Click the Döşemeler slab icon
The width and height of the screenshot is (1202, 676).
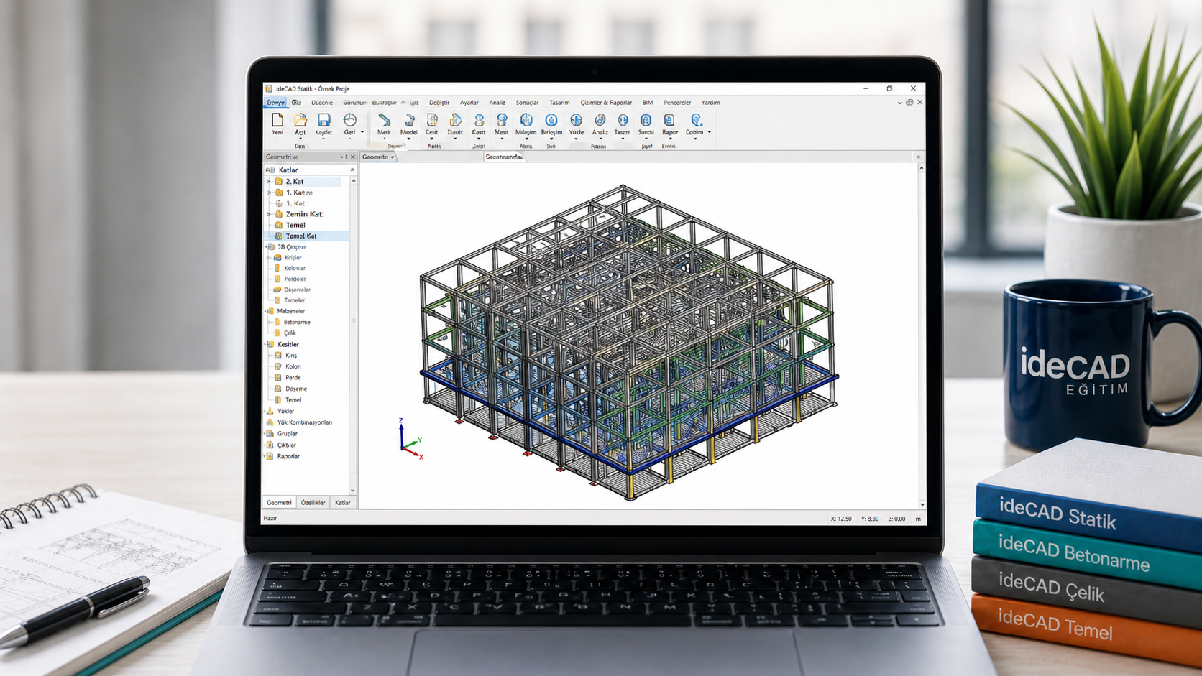coord(277,290)
